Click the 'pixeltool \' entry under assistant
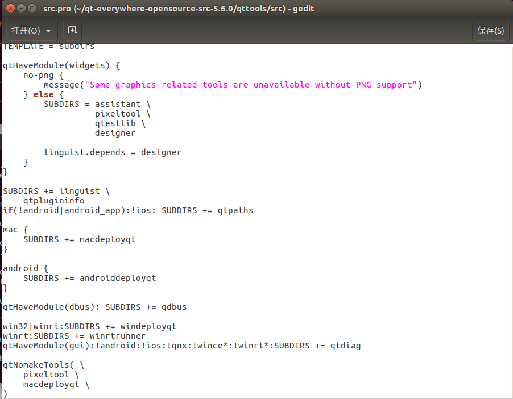 [x=123, y=114]
